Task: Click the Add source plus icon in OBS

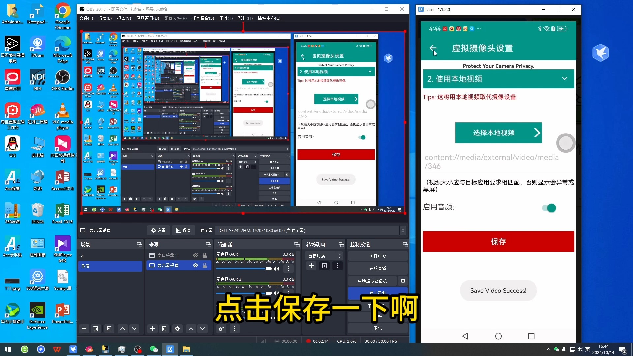Action: 152,329
